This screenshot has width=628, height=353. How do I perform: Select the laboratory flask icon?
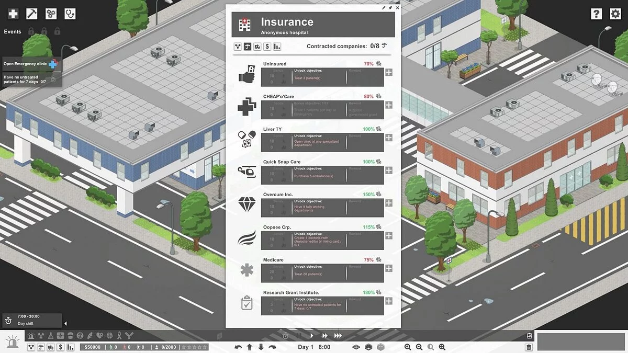pos(51,335)
